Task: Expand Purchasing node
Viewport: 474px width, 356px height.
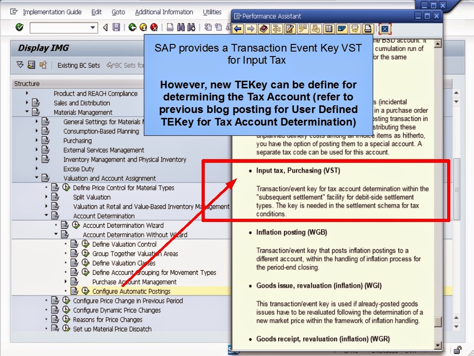Action: pos(37,140)
